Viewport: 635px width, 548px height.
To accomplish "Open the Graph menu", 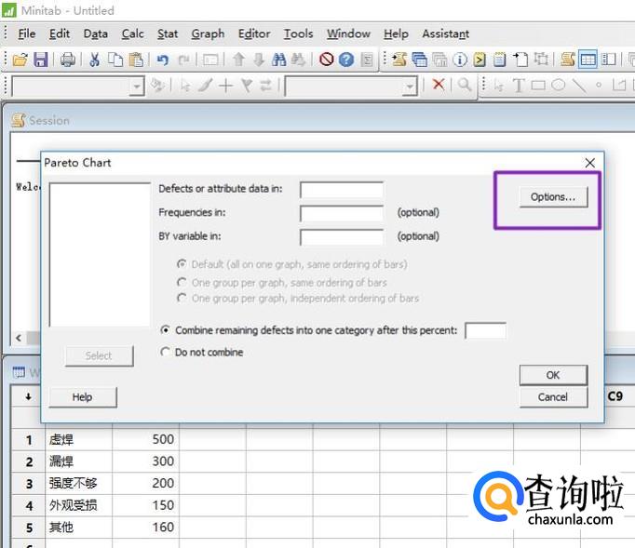I will click(208, 33).
